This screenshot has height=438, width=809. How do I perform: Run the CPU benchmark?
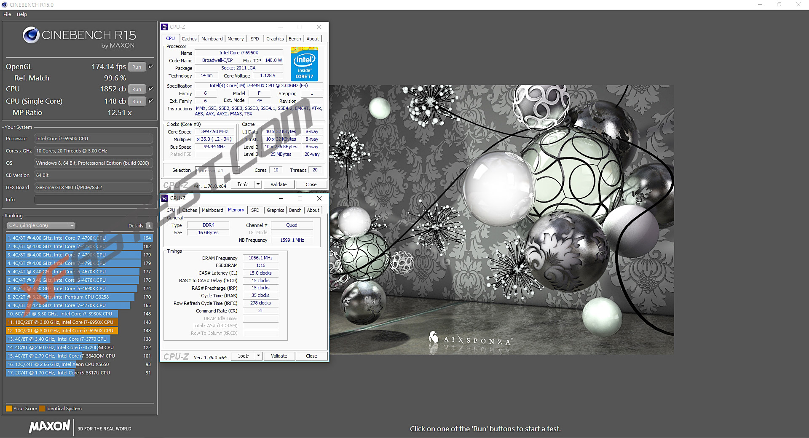tap(137, 89)
